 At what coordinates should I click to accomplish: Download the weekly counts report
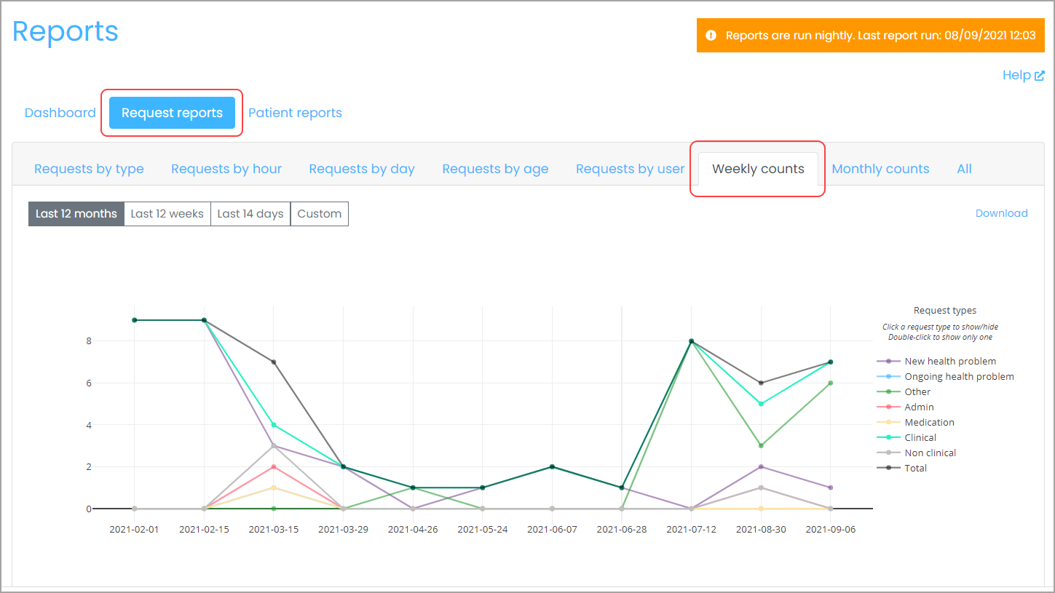point(1002,213)
